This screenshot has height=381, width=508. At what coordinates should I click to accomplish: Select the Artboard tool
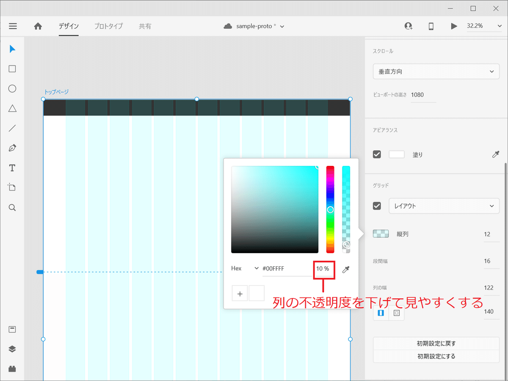coord(12,187)
